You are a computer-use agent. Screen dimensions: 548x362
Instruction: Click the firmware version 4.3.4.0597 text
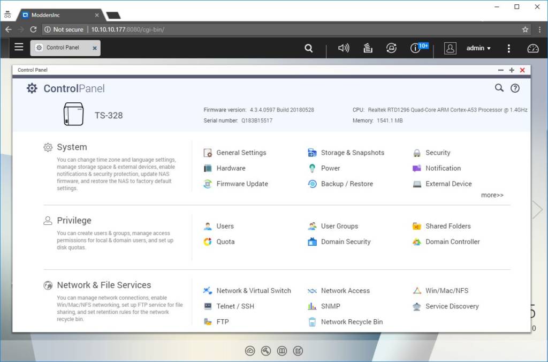[281, 110]
